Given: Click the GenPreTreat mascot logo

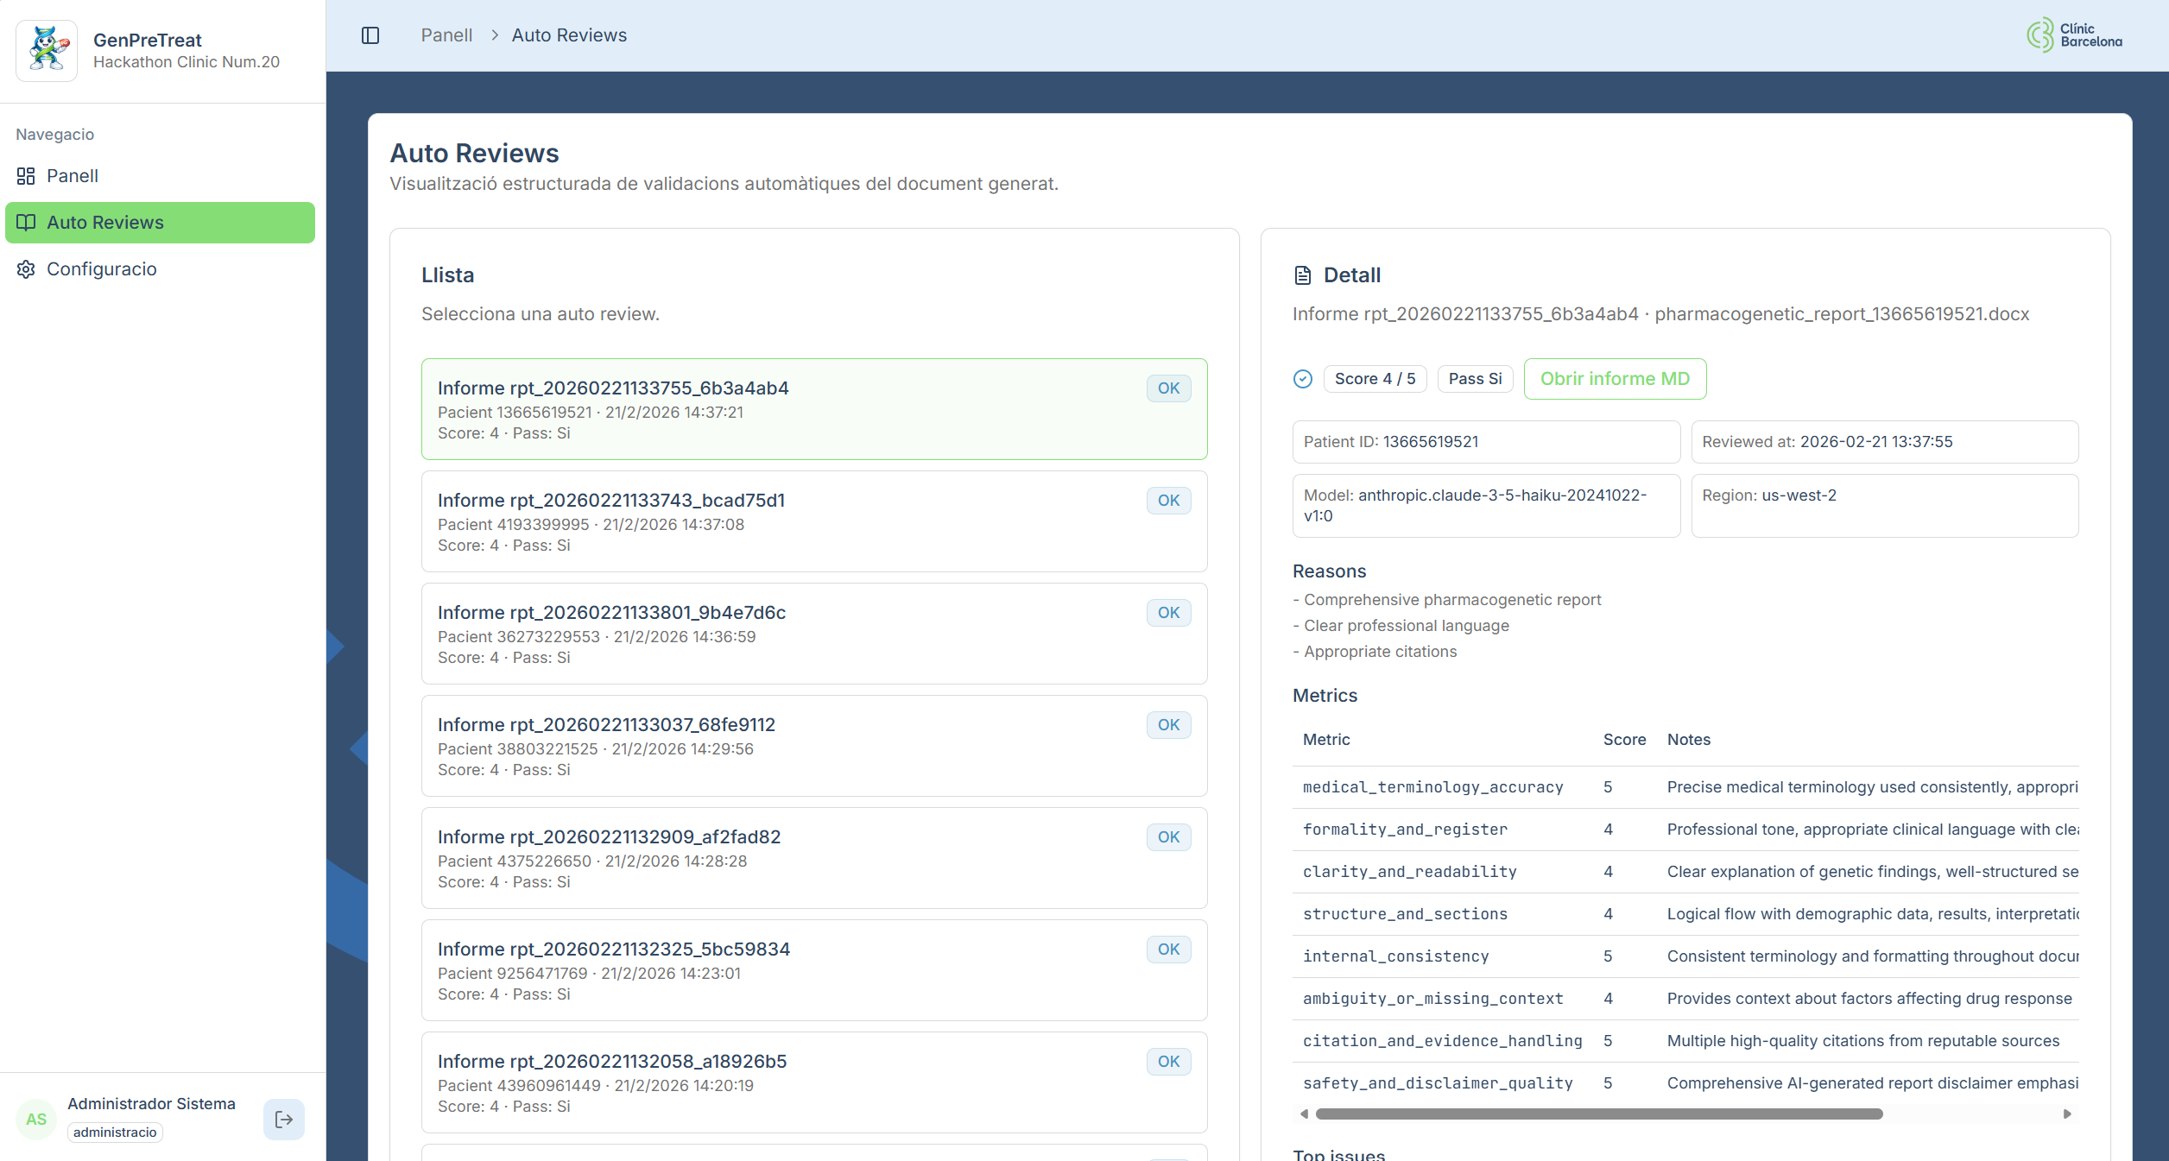Looking at the screenshot, I should 47,50.
